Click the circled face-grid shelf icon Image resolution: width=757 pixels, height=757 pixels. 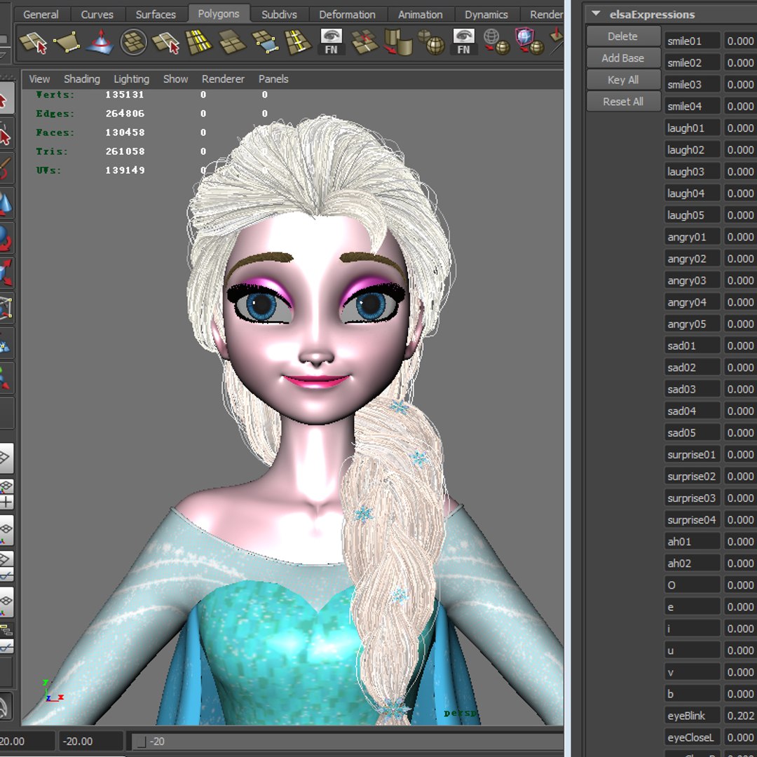(133, 42)
